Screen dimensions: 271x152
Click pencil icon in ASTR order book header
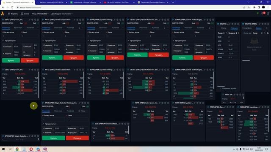pyautogui.click(x=159, y=103)
